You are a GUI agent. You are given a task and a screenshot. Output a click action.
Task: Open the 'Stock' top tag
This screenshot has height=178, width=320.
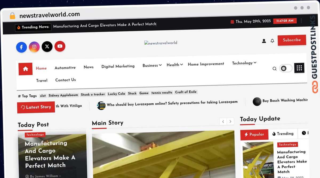point(132,94)
